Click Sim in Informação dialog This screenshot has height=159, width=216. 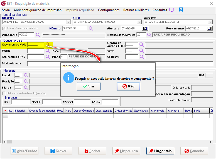[x=89, y=86]
